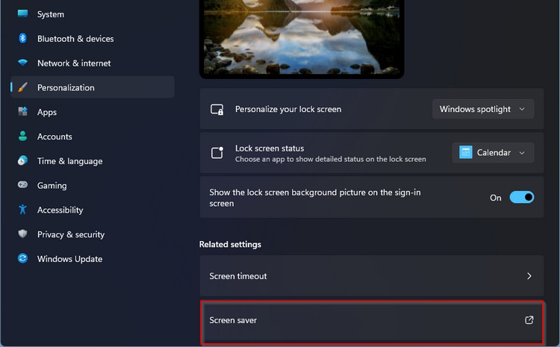Open the Windows spotlight dropdown
The width and height of the screenshot is (560, 347).
tap(483, 109)
